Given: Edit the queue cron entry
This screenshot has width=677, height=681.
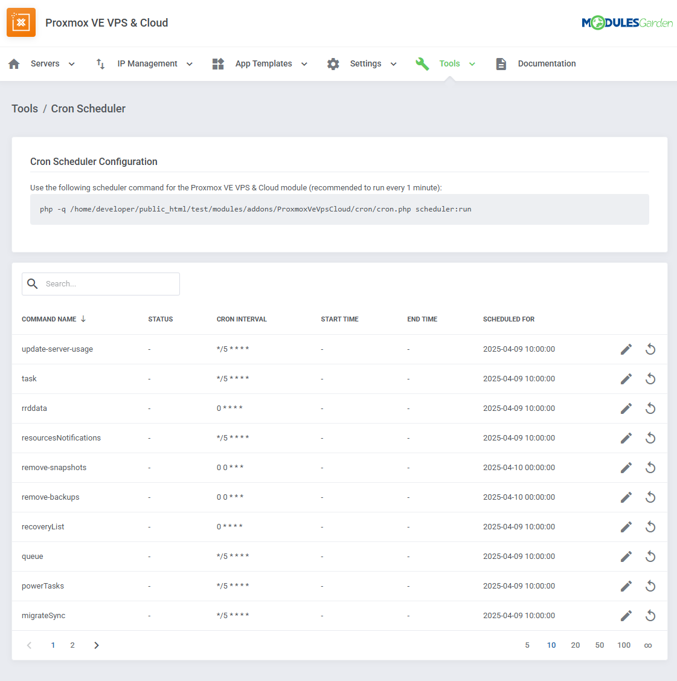Looking at the screenshot, I should [626, 557].
